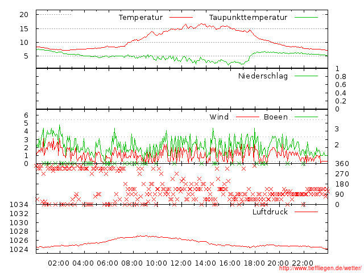Click the 1026 pressure axis value

click(x=19, y=241)
